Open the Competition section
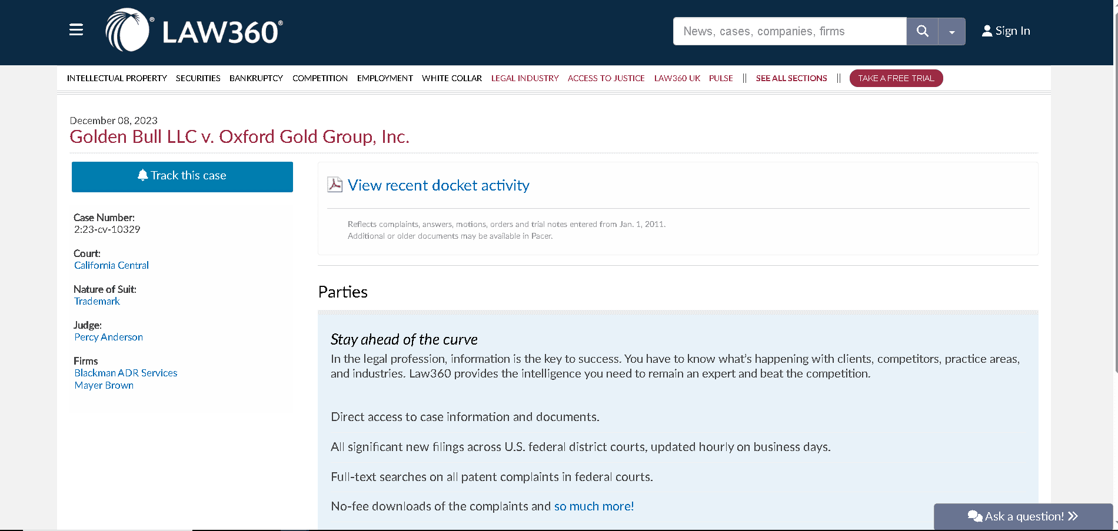 click(x=320, y=78)
